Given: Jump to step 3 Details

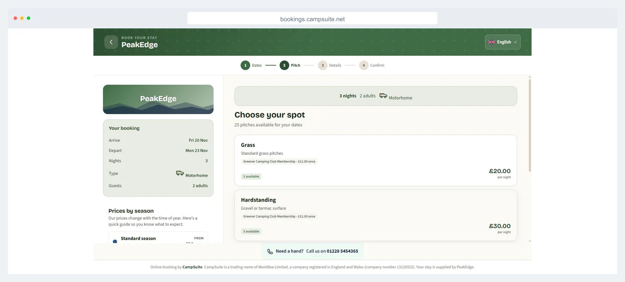Looking at the screenshot, I should [x=329, y=65].
